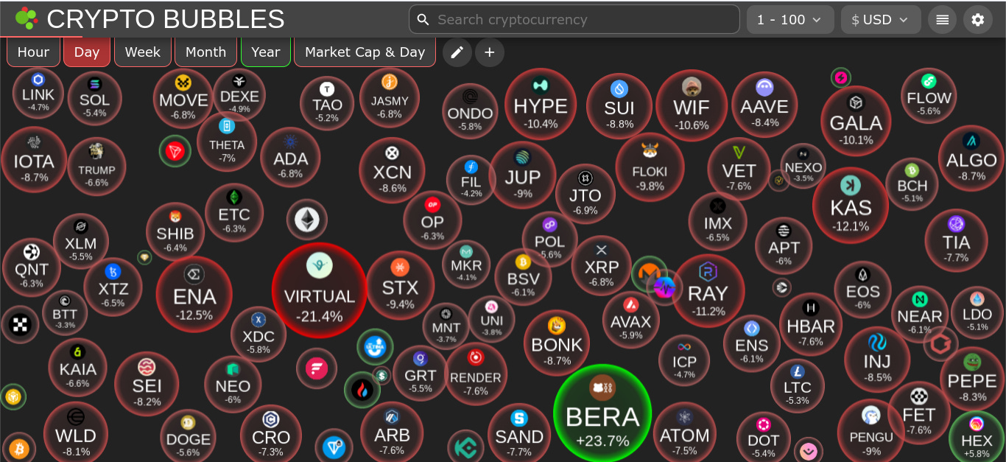The width and height of the screenshot is (1006, 462).
Task: Open the WLD bubble
Action: 76,433
